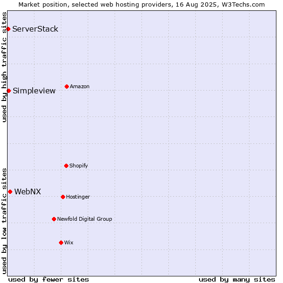Click the 'used by low traffic sites' axis label
The height and width of the screenshot is (283, 283).
point(4,221)
